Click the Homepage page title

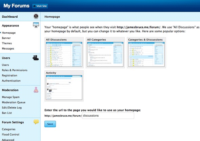52,17
